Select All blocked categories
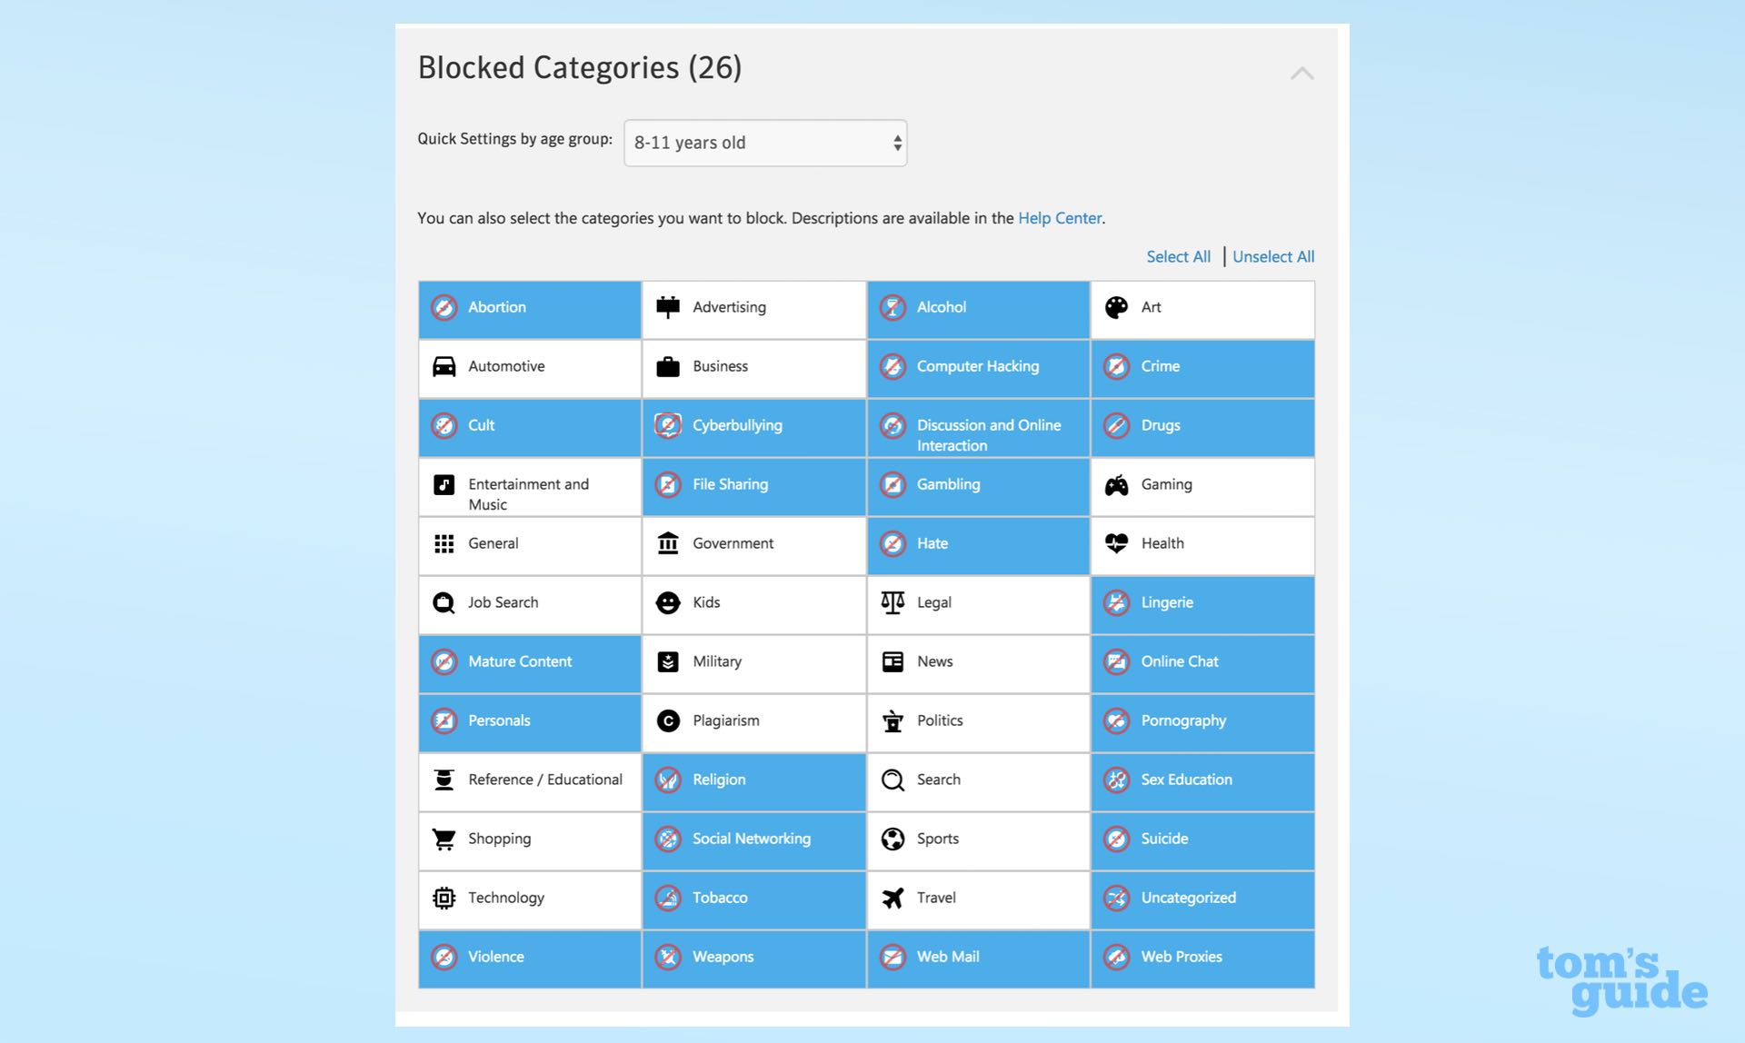1745x1043 pixels. click(x=1177, y=257)
